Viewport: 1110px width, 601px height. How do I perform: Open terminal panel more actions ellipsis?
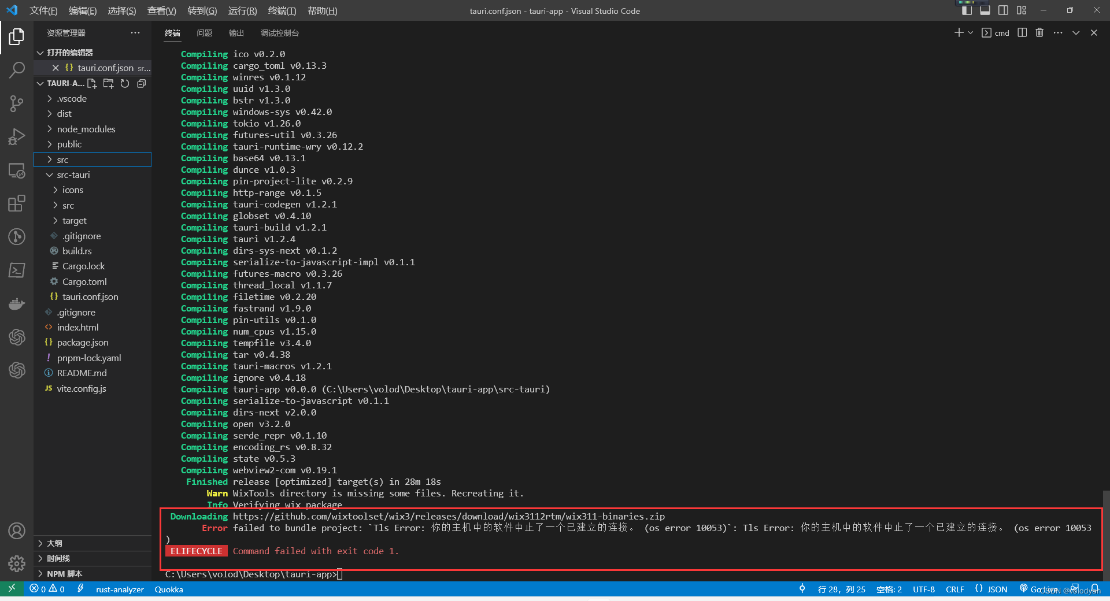[x=1058, y=33]
